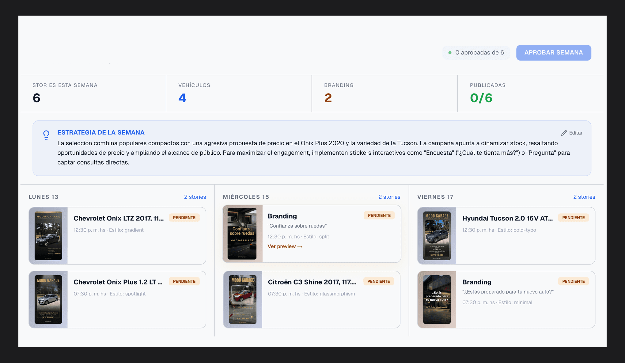Viewport: 625px width, 363px height.
Task: Click PENDIENTE badge on Chevrolet Onix LTZ card
Action: point(184,218)
